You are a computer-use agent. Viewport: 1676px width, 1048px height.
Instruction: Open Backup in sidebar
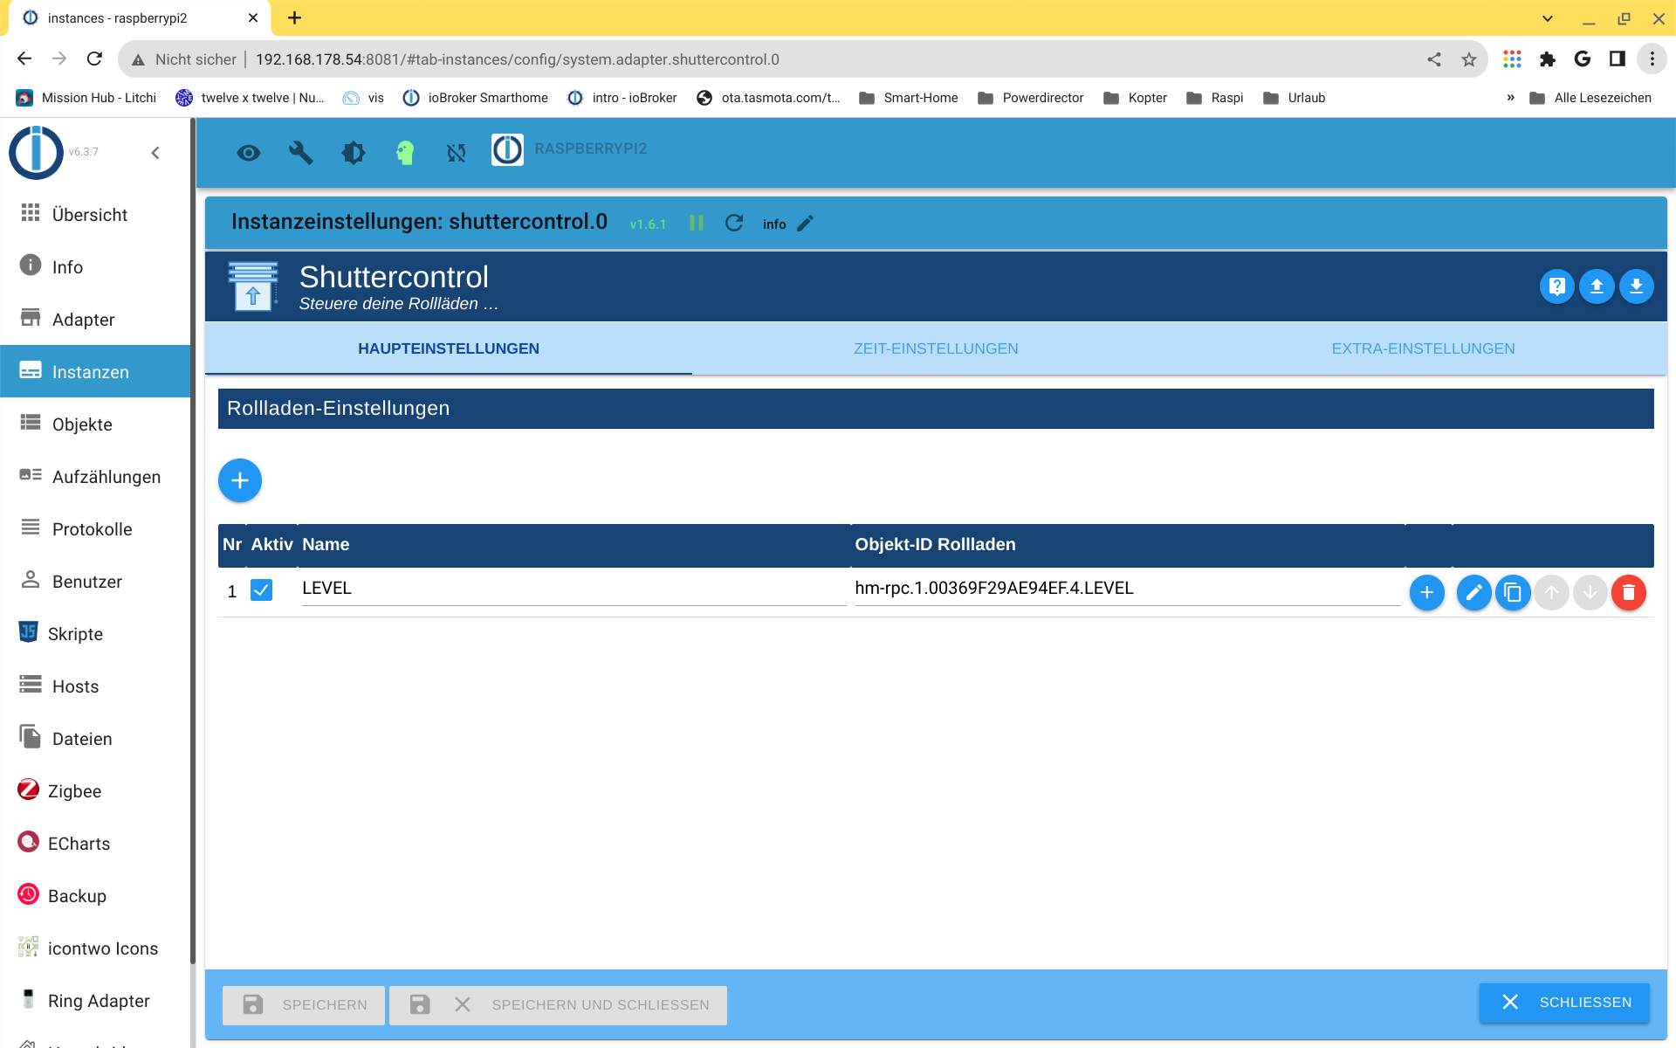coord(95,896)
